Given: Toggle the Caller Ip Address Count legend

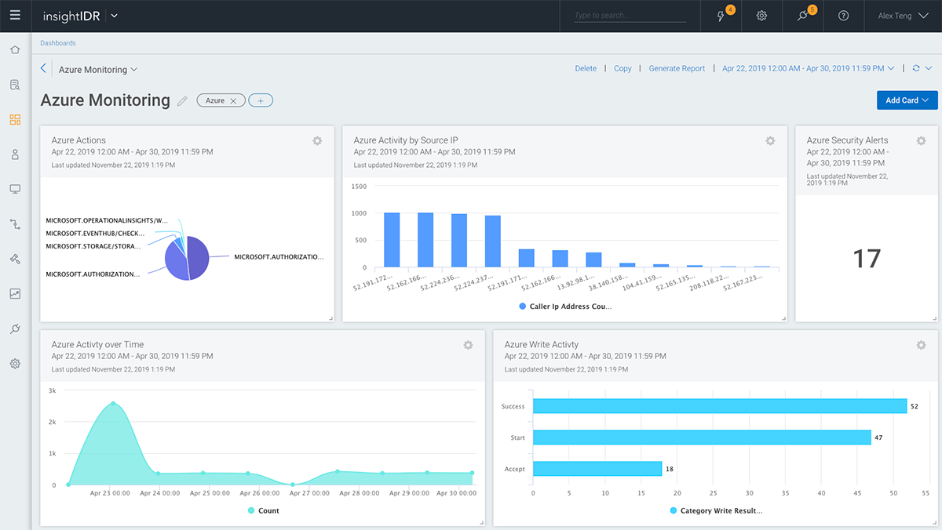Looking at the screenshot, I should (565, 307).
